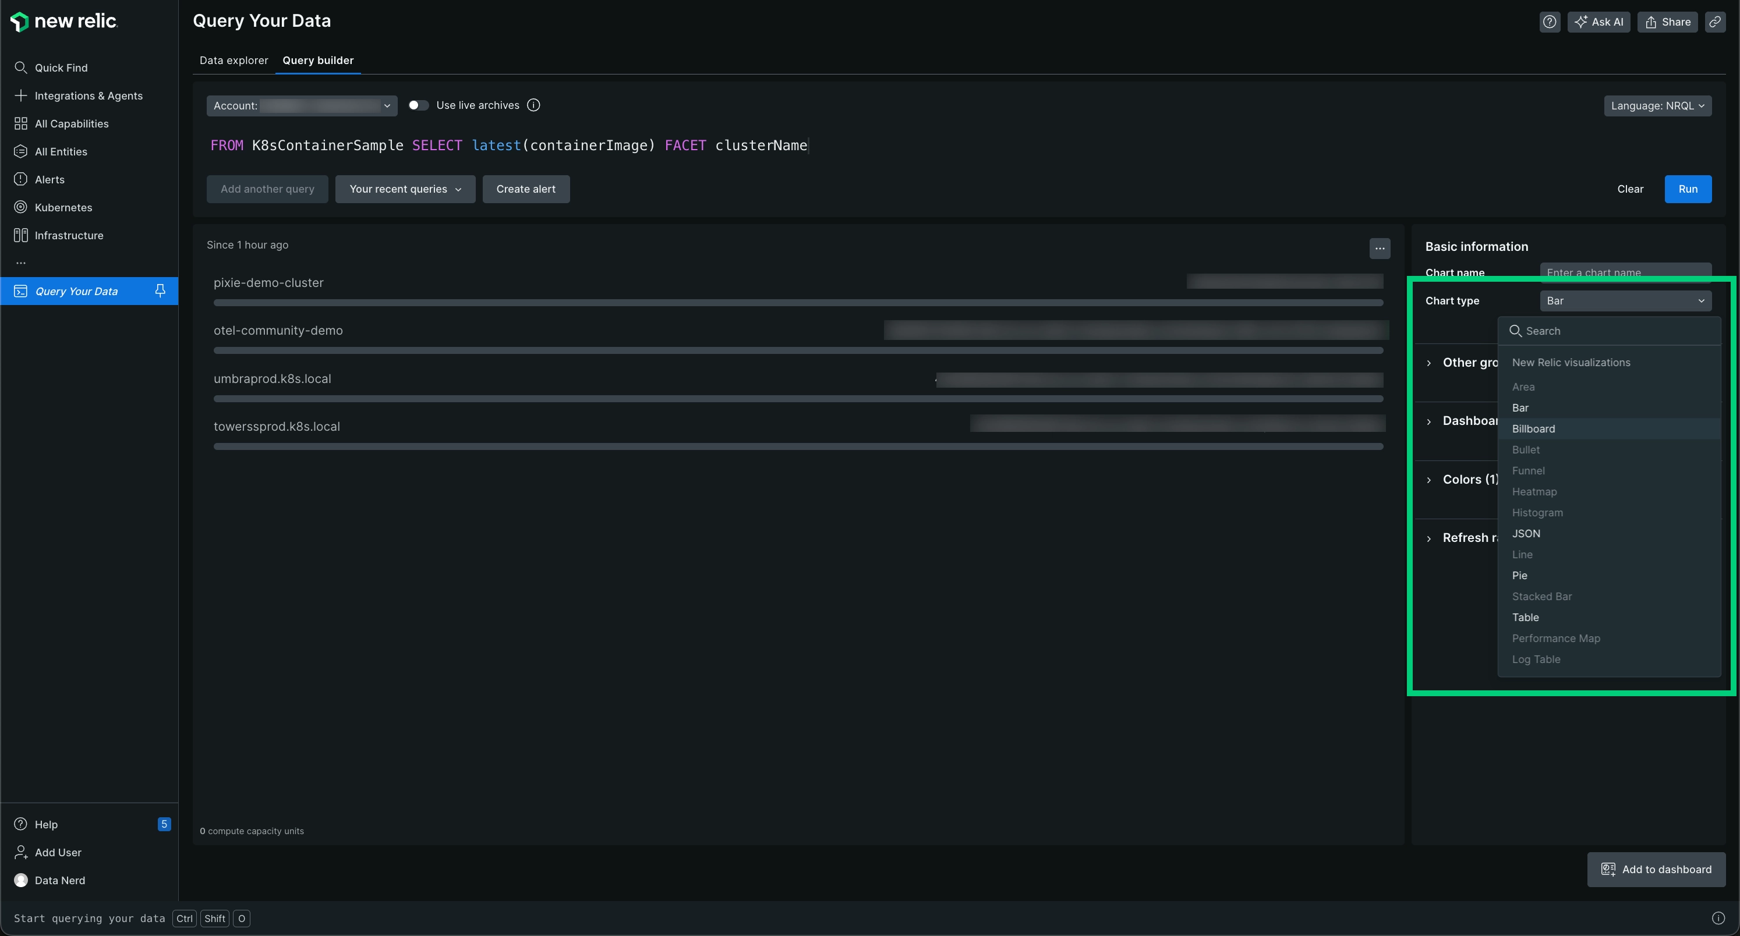The width and height of the screenshot is (1740, 936).
Task: Click the info icon in bottom status bar
Action: 1718,919
